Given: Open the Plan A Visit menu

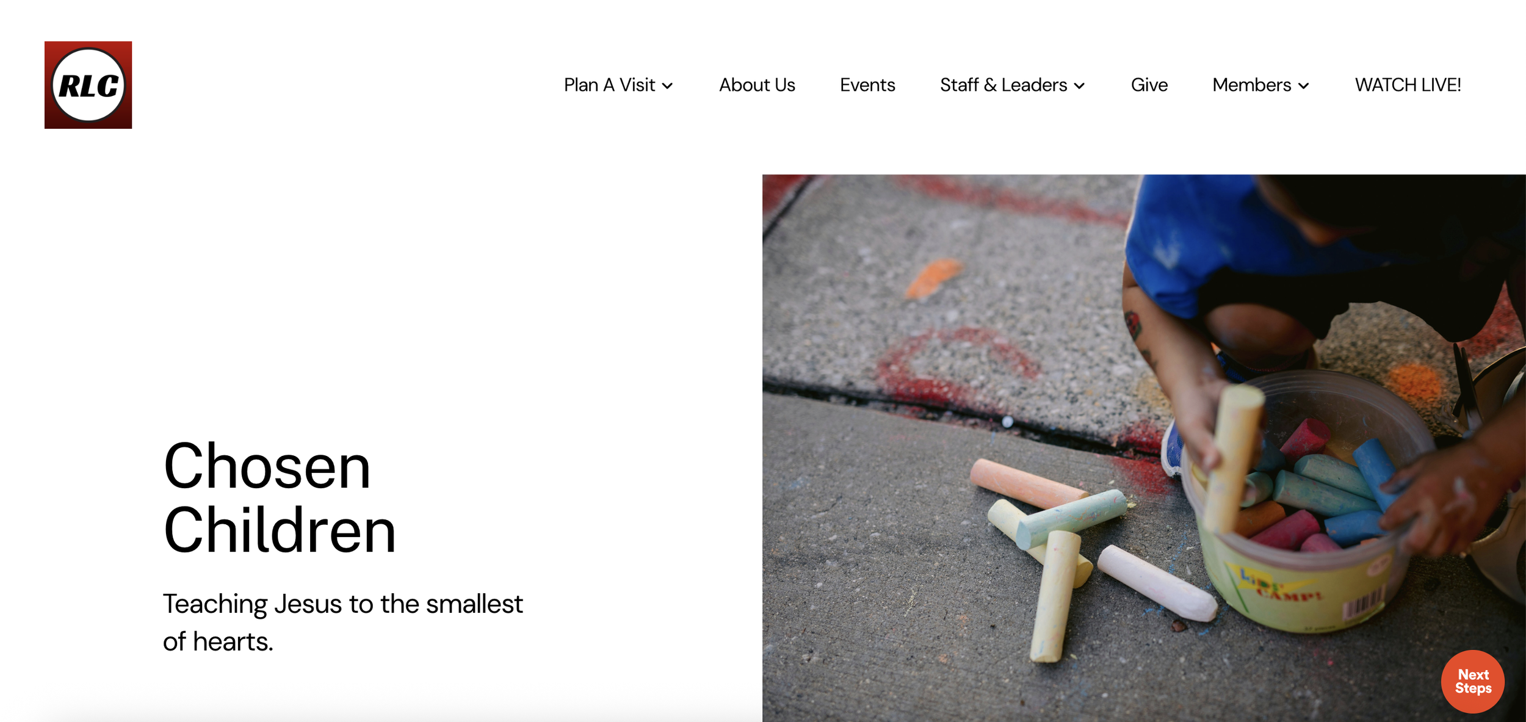Looking at the screenshot, I should 609,85.
